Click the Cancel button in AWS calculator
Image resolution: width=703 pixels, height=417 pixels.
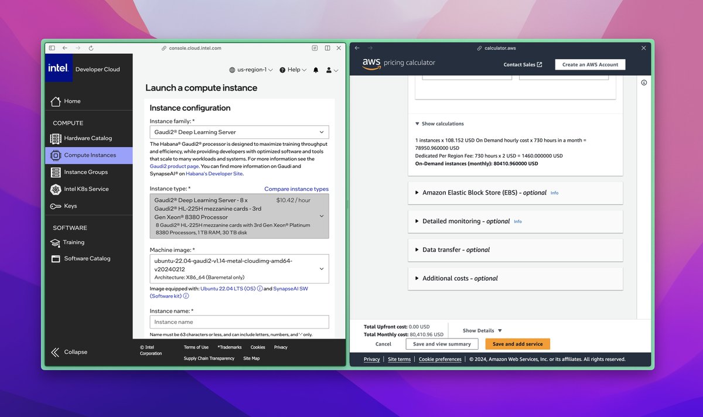(383, 344)
